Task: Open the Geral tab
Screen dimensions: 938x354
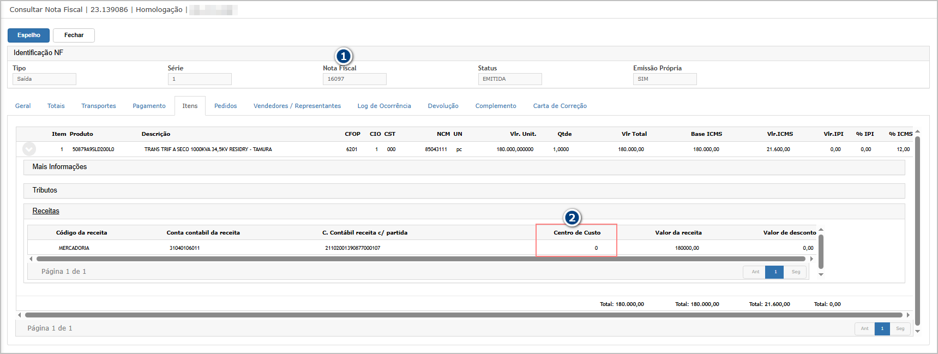Action: coord(23,106)
